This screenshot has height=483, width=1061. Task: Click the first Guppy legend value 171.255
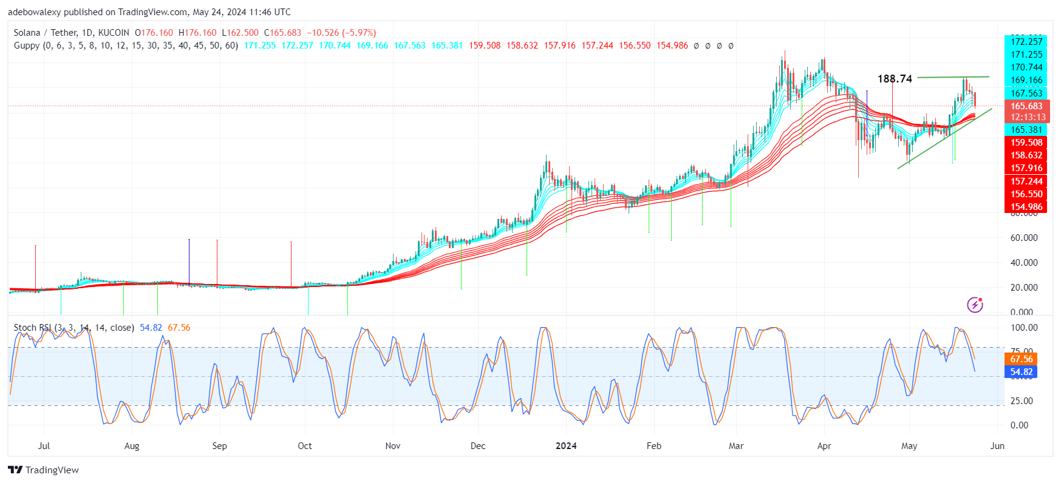pos(260,46)
